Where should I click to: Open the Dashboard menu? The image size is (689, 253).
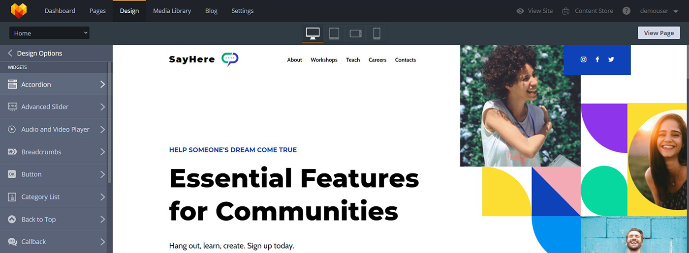click(60, 11)
